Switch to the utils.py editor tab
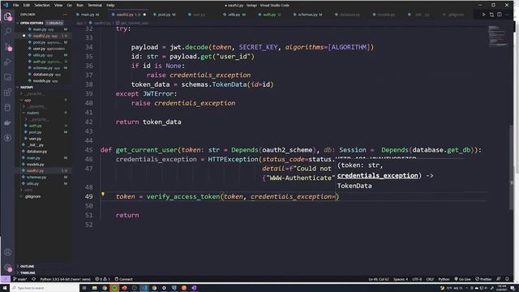 pos(234,15)
